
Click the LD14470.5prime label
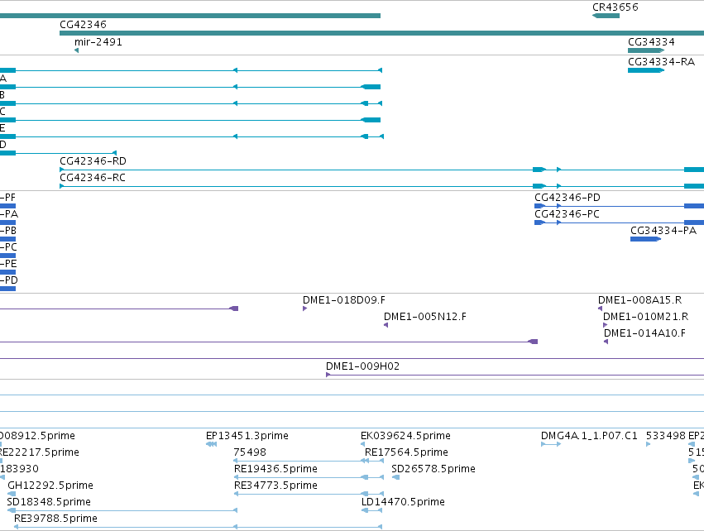403,502
